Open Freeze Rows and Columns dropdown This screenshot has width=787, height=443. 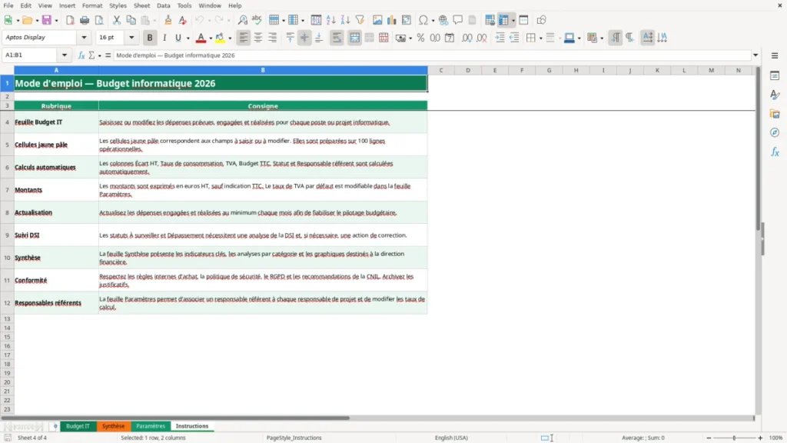[x=513, y=21]
